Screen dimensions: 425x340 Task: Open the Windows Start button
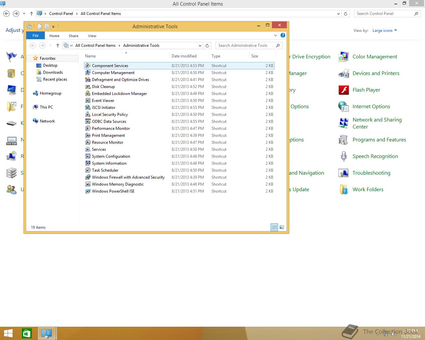[x=8, y=333]
